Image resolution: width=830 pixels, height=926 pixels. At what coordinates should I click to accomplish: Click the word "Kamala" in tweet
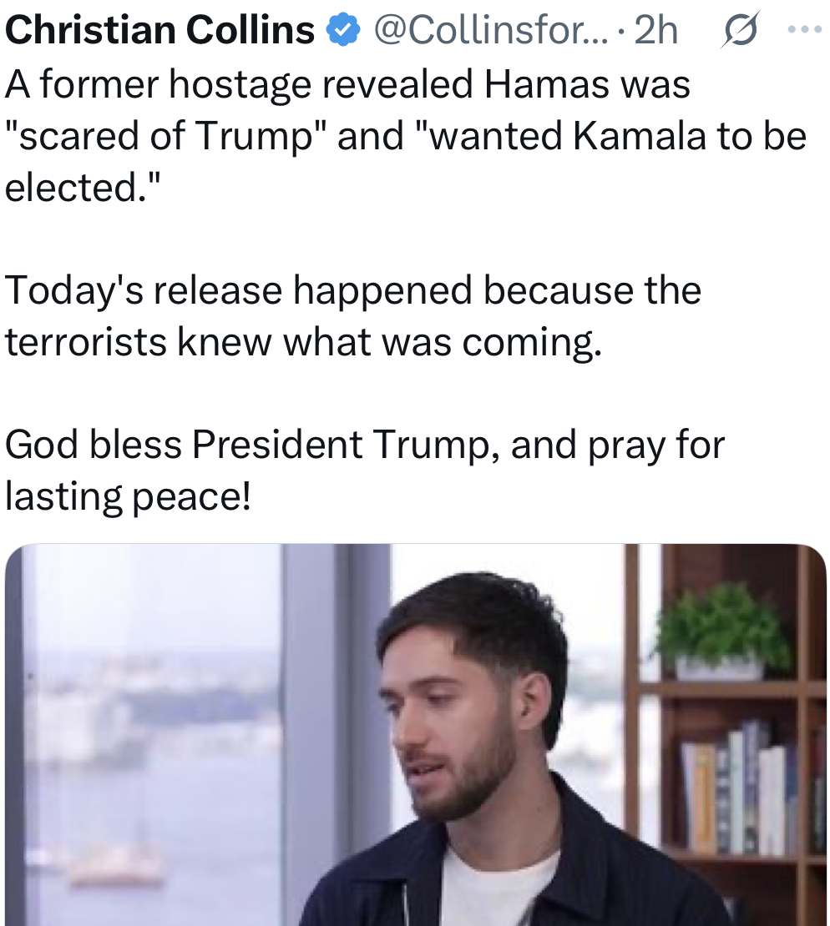coord(639,136)
